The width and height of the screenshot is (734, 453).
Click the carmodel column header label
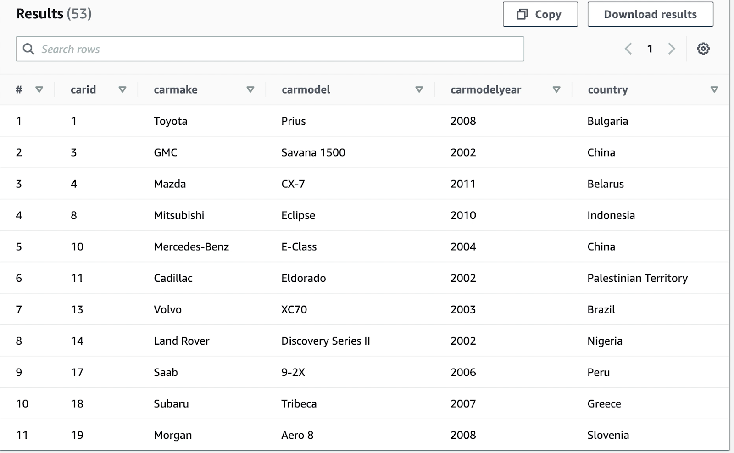306,89
